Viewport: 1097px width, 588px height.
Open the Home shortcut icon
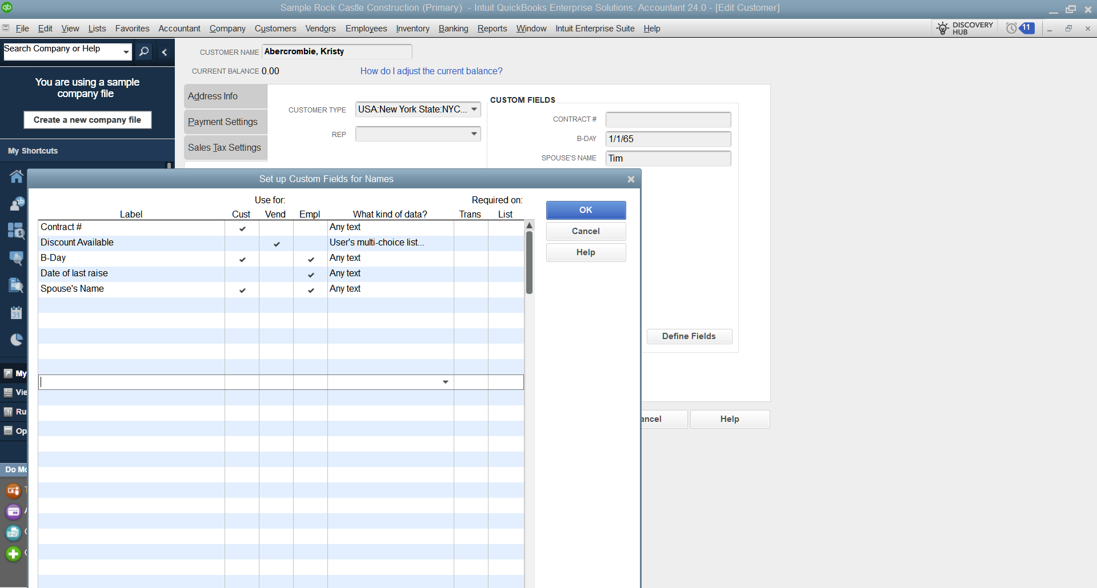coord(16,176)
